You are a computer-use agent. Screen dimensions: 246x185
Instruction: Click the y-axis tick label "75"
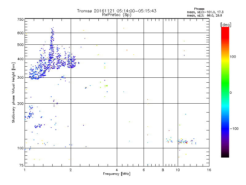[22, 165]
